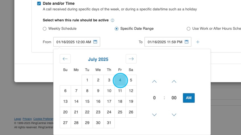Click the info icon beside rule active label
The height and width of the screenshot is (135, 241).
(x=113, y=20)
